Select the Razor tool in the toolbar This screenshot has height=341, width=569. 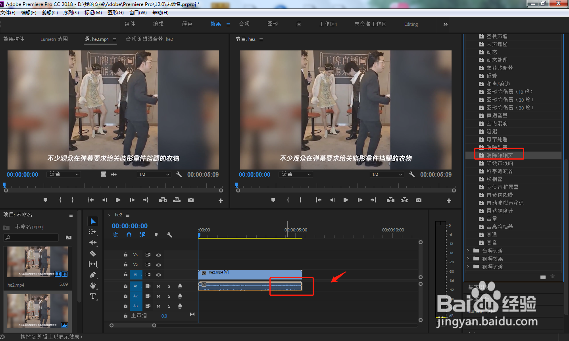tap(93, 253)
